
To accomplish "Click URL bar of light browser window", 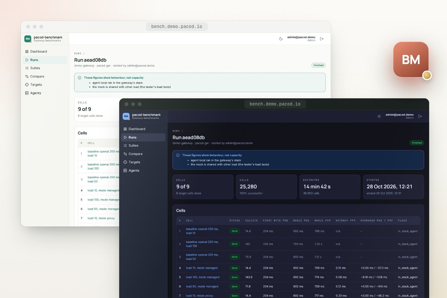I will 177,27.
